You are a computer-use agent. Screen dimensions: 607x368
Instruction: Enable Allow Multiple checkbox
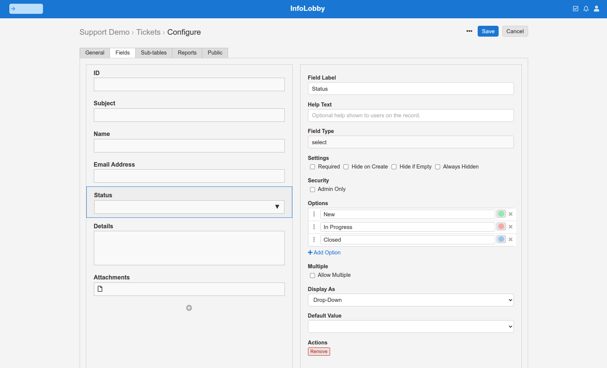tap(312, 275)
